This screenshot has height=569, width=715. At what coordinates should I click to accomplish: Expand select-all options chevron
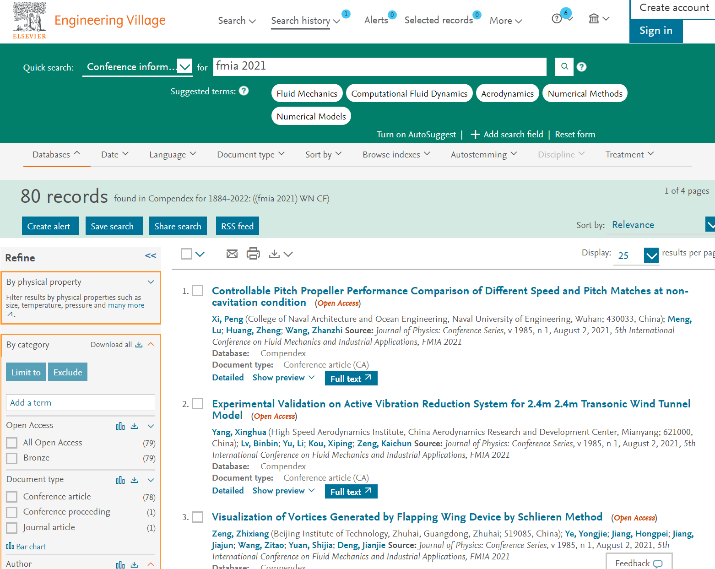click(x=200, y=254)
